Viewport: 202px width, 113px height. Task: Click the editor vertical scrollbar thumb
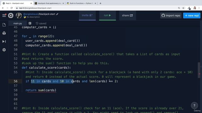tap(199, 70)
